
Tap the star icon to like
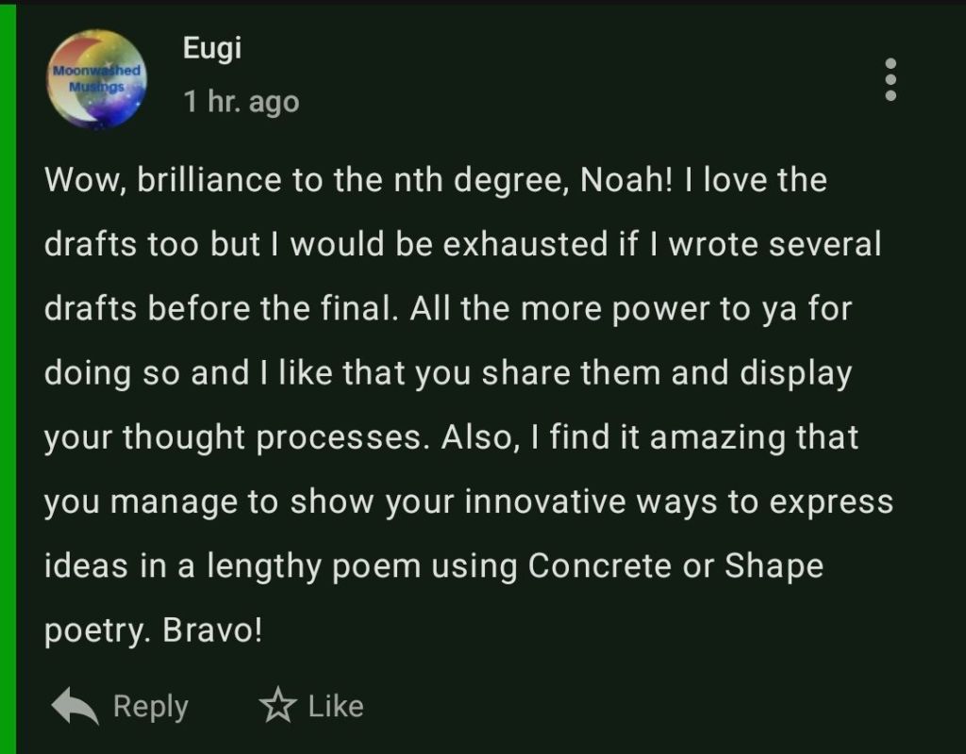click(x=277, y=706)
